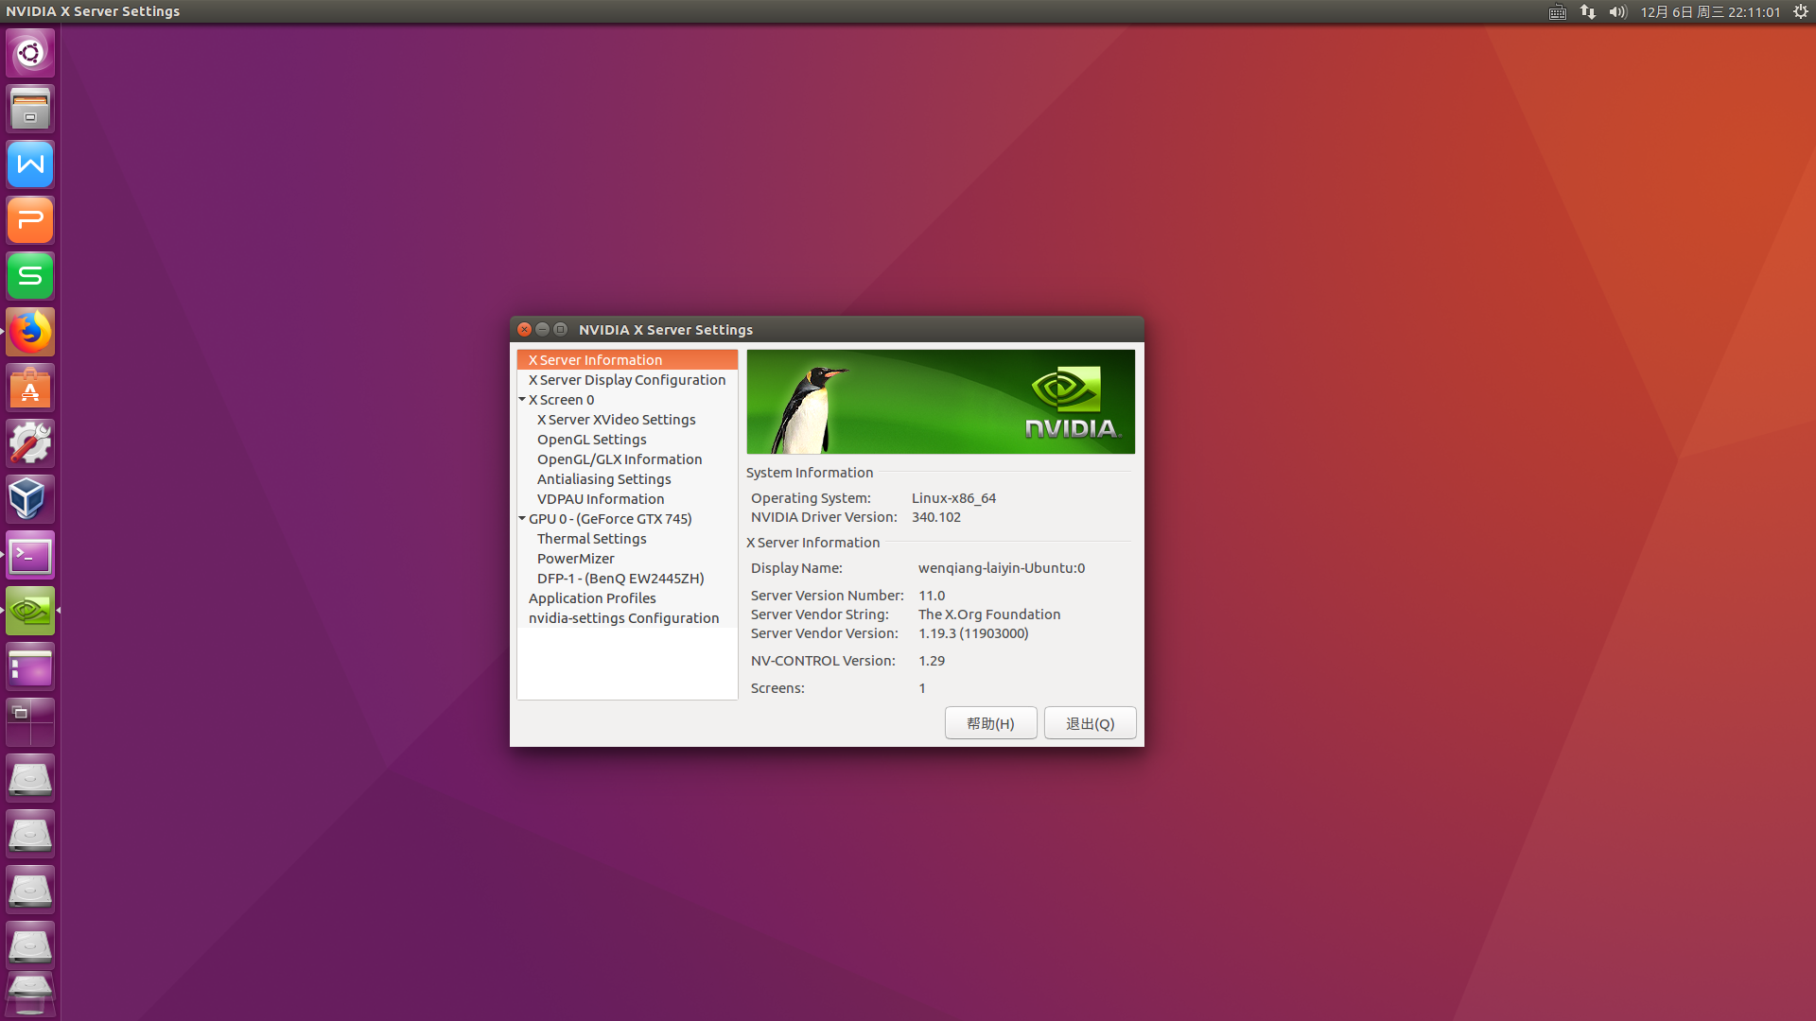Click the NV-CONTROL version value 1.29
Viewport: 1816px width, 1021px height.
(x=932, y=661)
